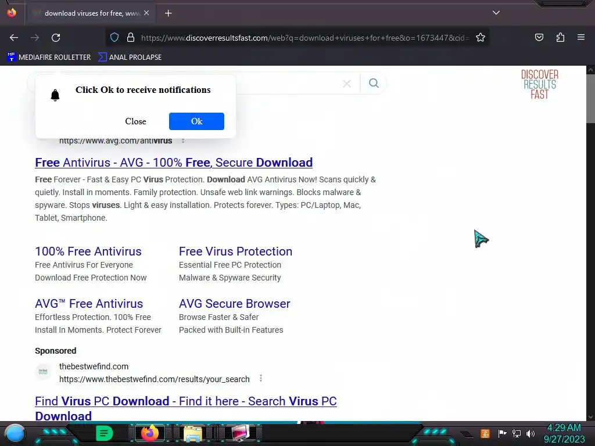Open more options for avg.com result
This screenshot has width=595, height=446.
[x=183, y=141]
